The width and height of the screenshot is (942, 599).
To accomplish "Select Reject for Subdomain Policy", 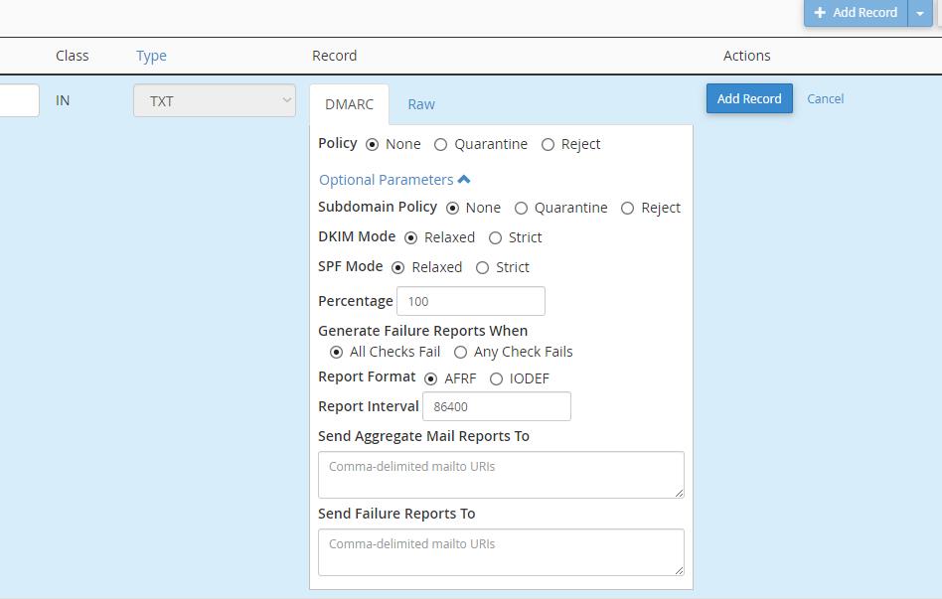I will point(627,208).
